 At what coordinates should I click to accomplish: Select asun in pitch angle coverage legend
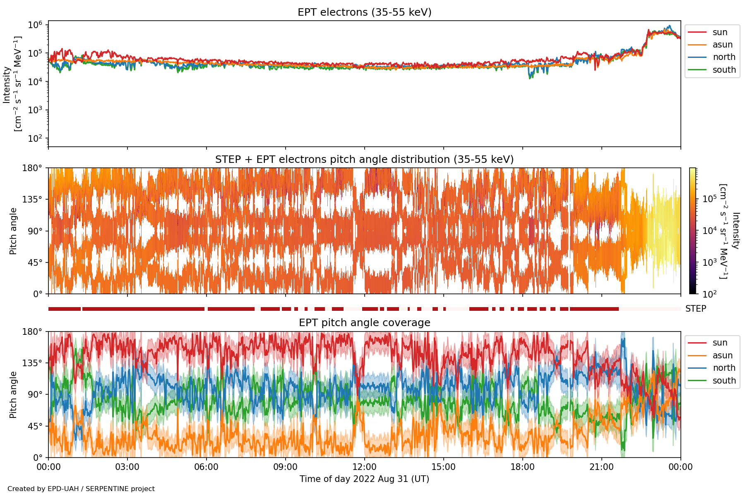(722, 355)
